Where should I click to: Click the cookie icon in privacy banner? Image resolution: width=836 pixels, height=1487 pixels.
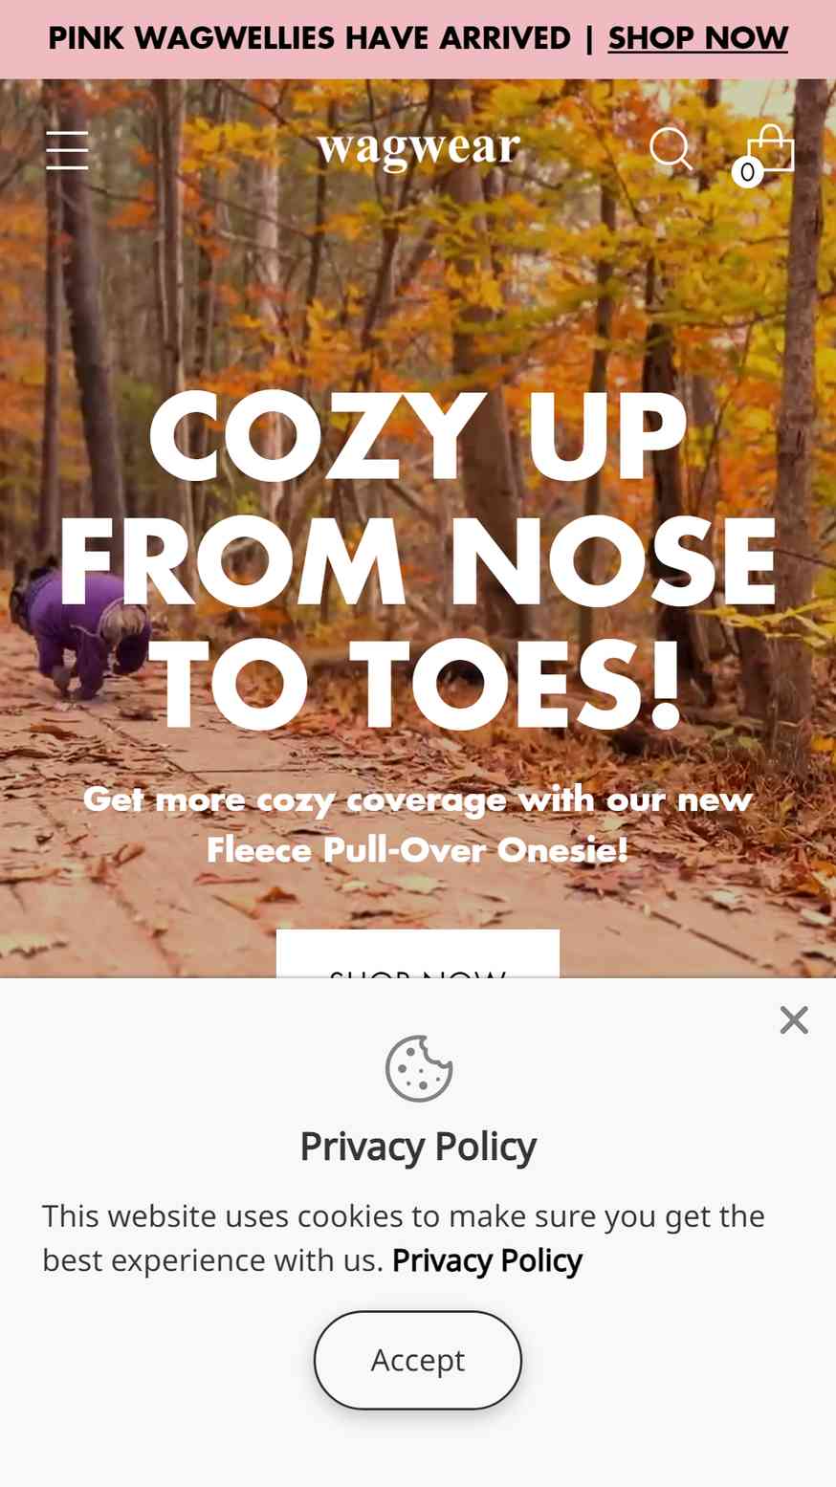point(418,1068)
